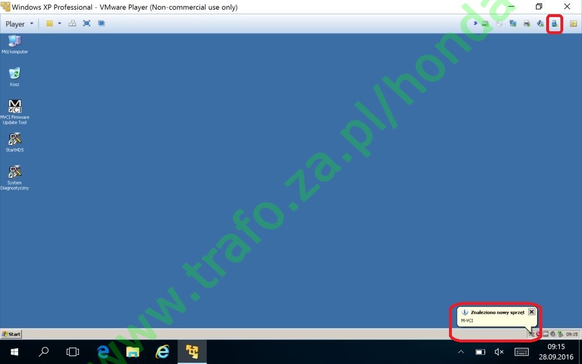The image size is (582, 364).
Task: Click the sound card device icon
Action: coord(540,24)
